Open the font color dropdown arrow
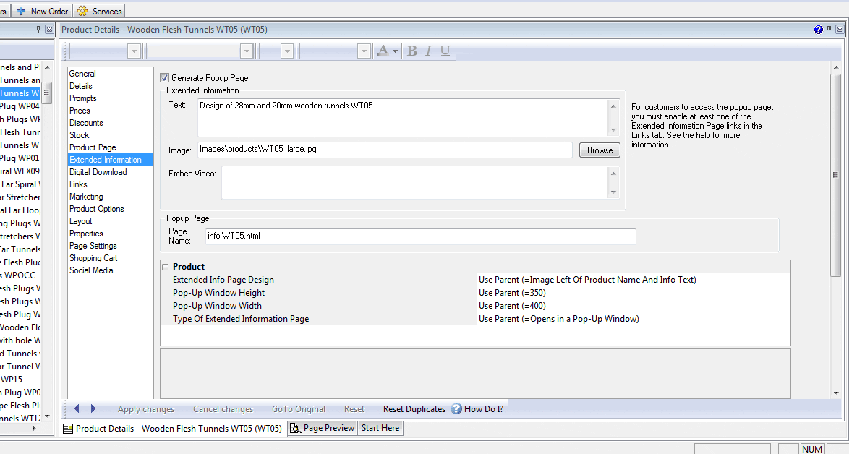The image size is (849, 454). 396,51
